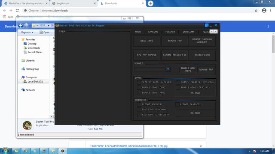
Task: Open the Downloads page three-dot menu
Action: click(268, 27)
